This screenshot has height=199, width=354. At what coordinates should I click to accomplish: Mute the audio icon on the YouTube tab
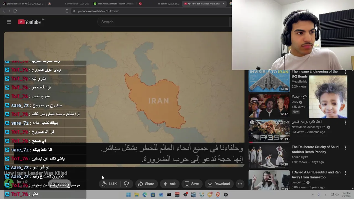coord(189,4)
